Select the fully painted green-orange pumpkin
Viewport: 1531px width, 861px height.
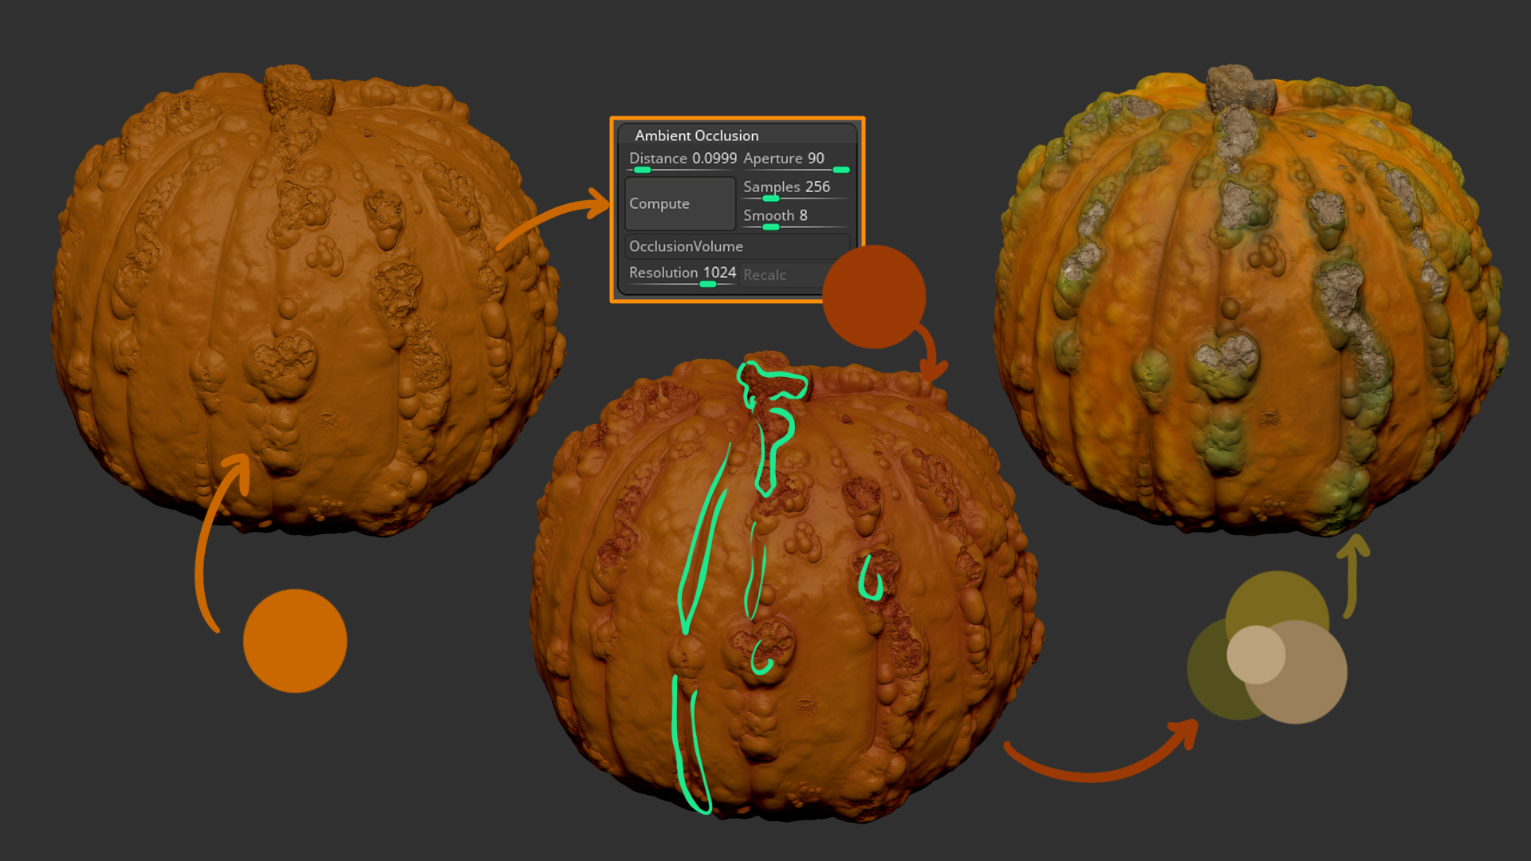[1250, 299]
